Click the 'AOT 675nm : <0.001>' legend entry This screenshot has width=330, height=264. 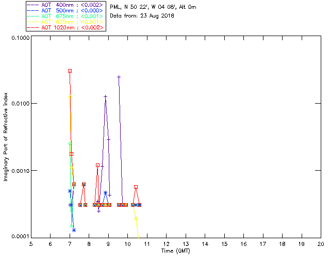pyautogui.click(x=65, y=16)
